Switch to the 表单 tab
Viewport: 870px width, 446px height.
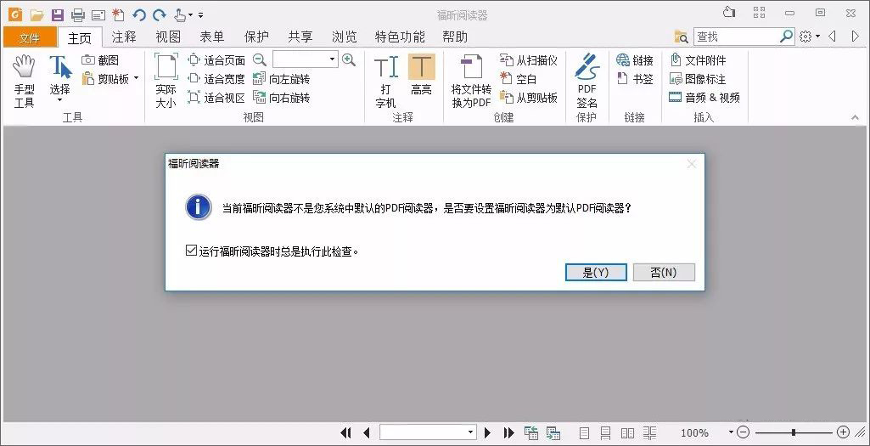point(212,37)
